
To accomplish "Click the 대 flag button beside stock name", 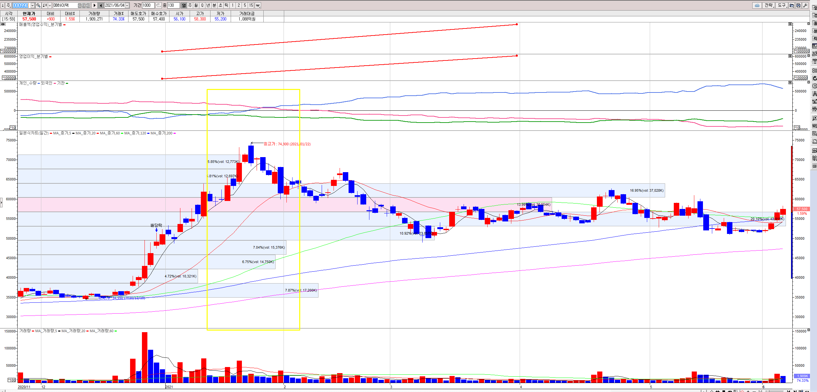I will coord(84,5).
